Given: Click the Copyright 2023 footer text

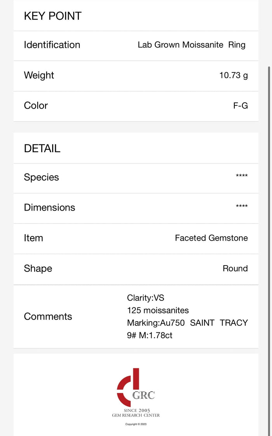Looking at the screenshot, I should pyautogui.click(x=136, y=424).
